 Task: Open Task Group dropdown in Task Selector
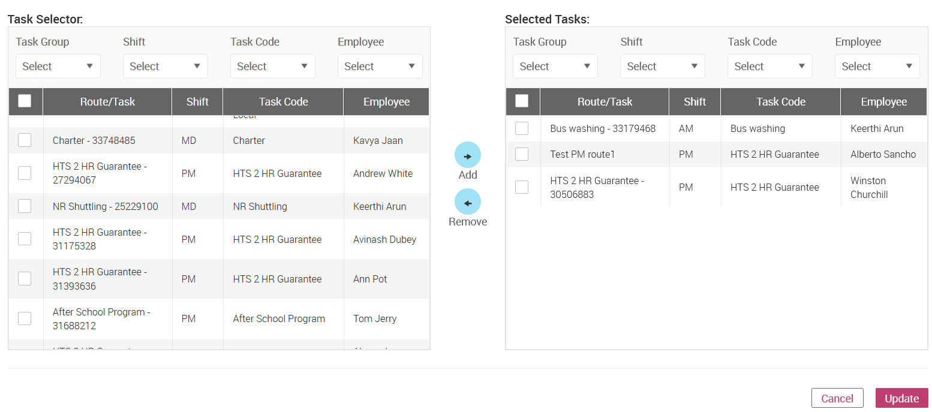tap(58, 67)
